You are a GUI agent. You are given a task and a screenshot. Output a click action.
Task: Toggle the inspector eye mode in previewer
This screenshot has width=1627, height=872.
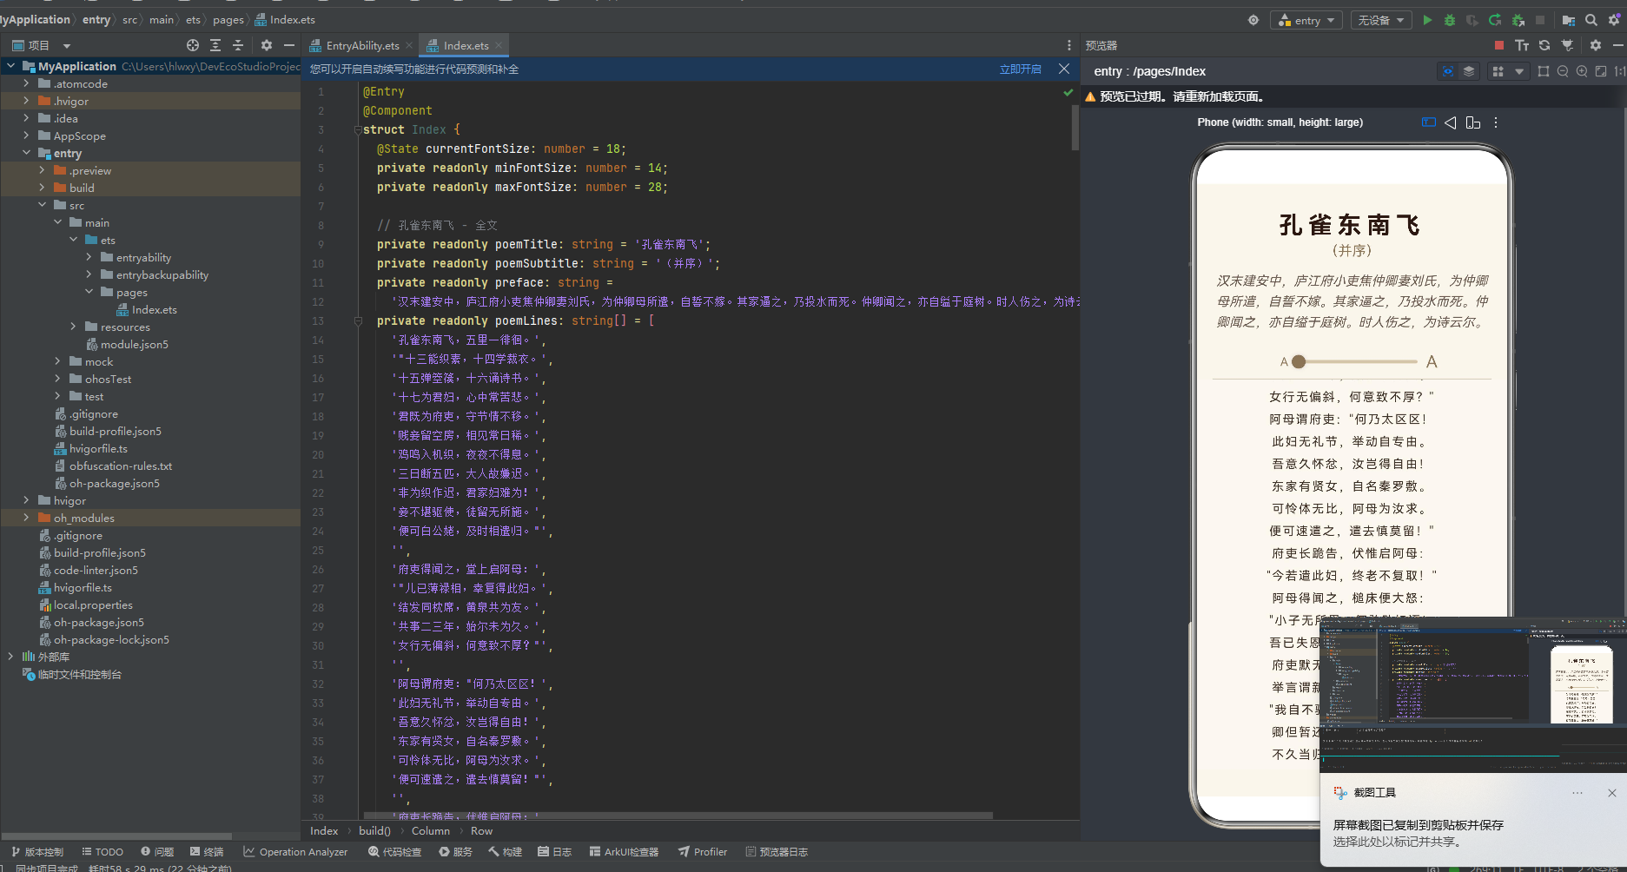pyautogui.click(x=1448, y=71)
